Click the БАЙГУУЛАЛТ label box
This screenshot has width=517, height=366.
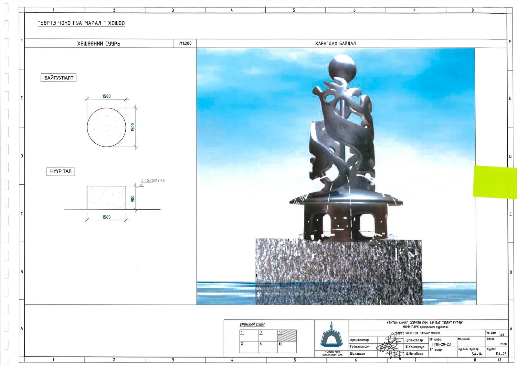pyautogui.click(x=58, y=78)
